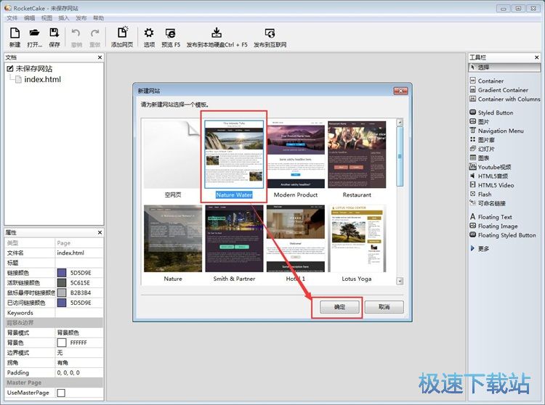Select the Restaurant template thumbnail
The width and height of the screenshot is (545, 405).
point(356,154)
